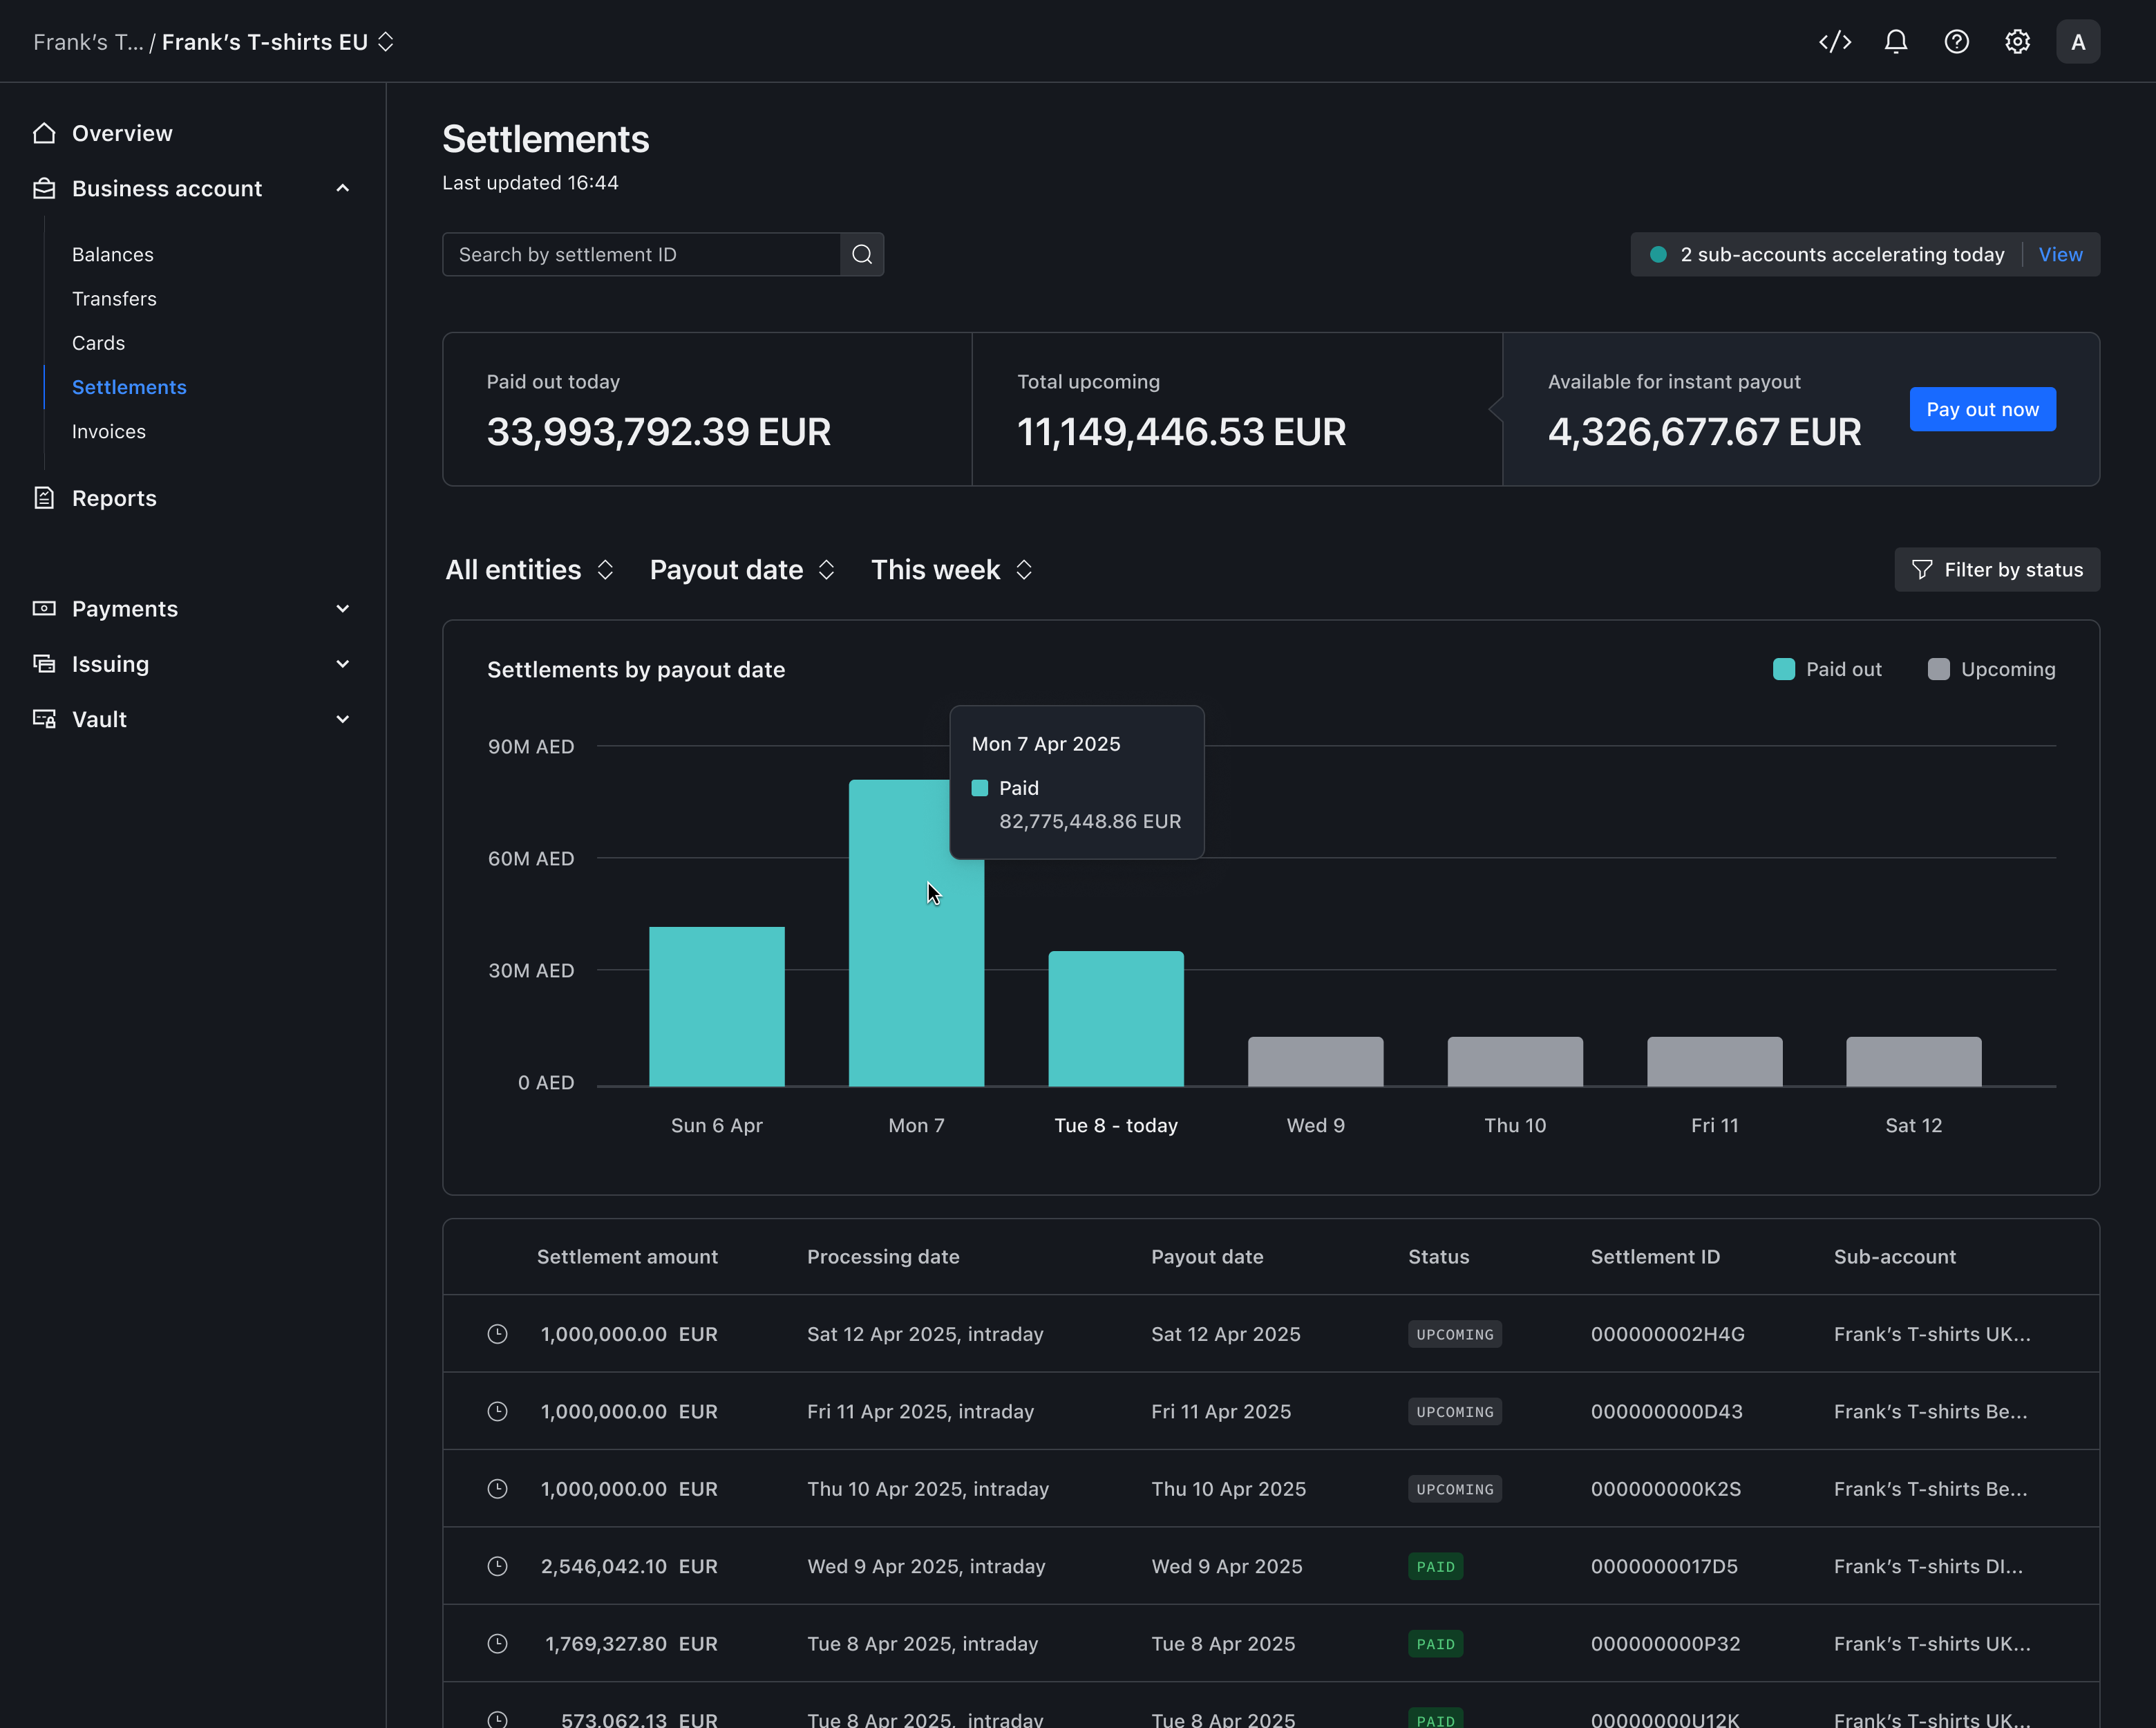Viewport: 2156px width, 1728px height.
Task: Open the user avatar A
Action: click(x=2078, y=42)
